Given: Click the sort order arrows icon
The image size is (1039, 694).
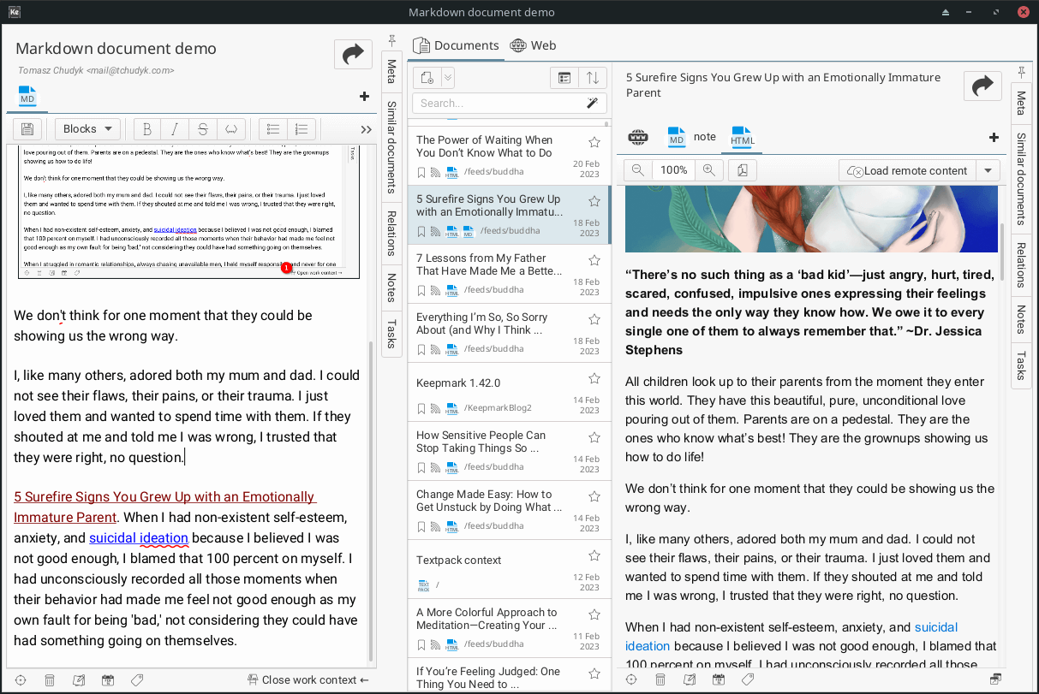Looking at the screenshot, I should (x=593, y=78).
